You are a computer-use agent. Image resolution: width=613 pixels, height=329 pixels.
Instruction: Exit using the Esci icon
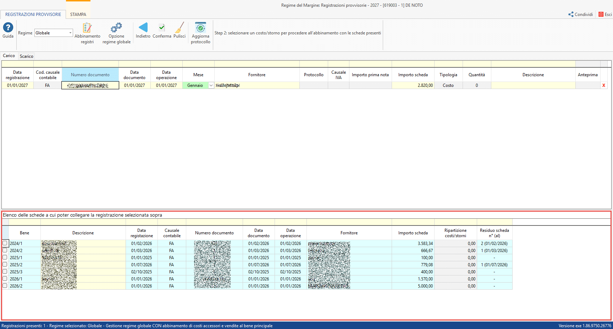(601, 15)
